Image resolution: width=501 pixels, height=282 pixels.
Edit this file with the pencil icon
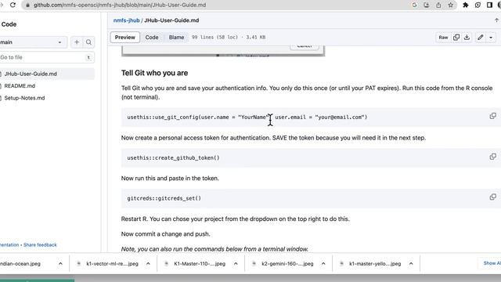pos(480,38)
